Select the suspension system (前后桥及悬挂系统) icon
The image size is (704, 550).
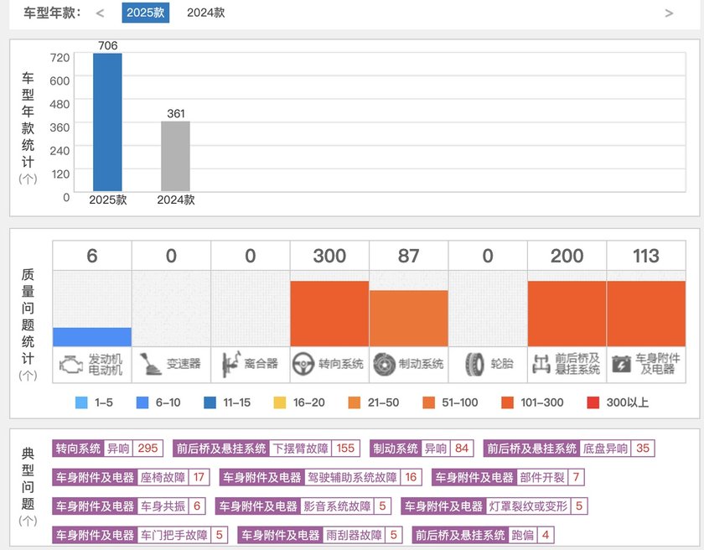[541, 363]
